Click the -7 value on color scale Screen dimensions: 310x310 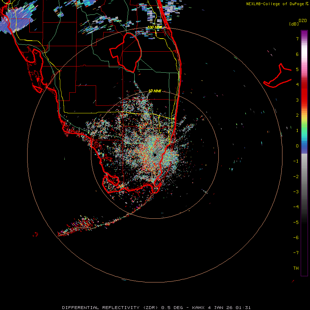pos(296,253)
